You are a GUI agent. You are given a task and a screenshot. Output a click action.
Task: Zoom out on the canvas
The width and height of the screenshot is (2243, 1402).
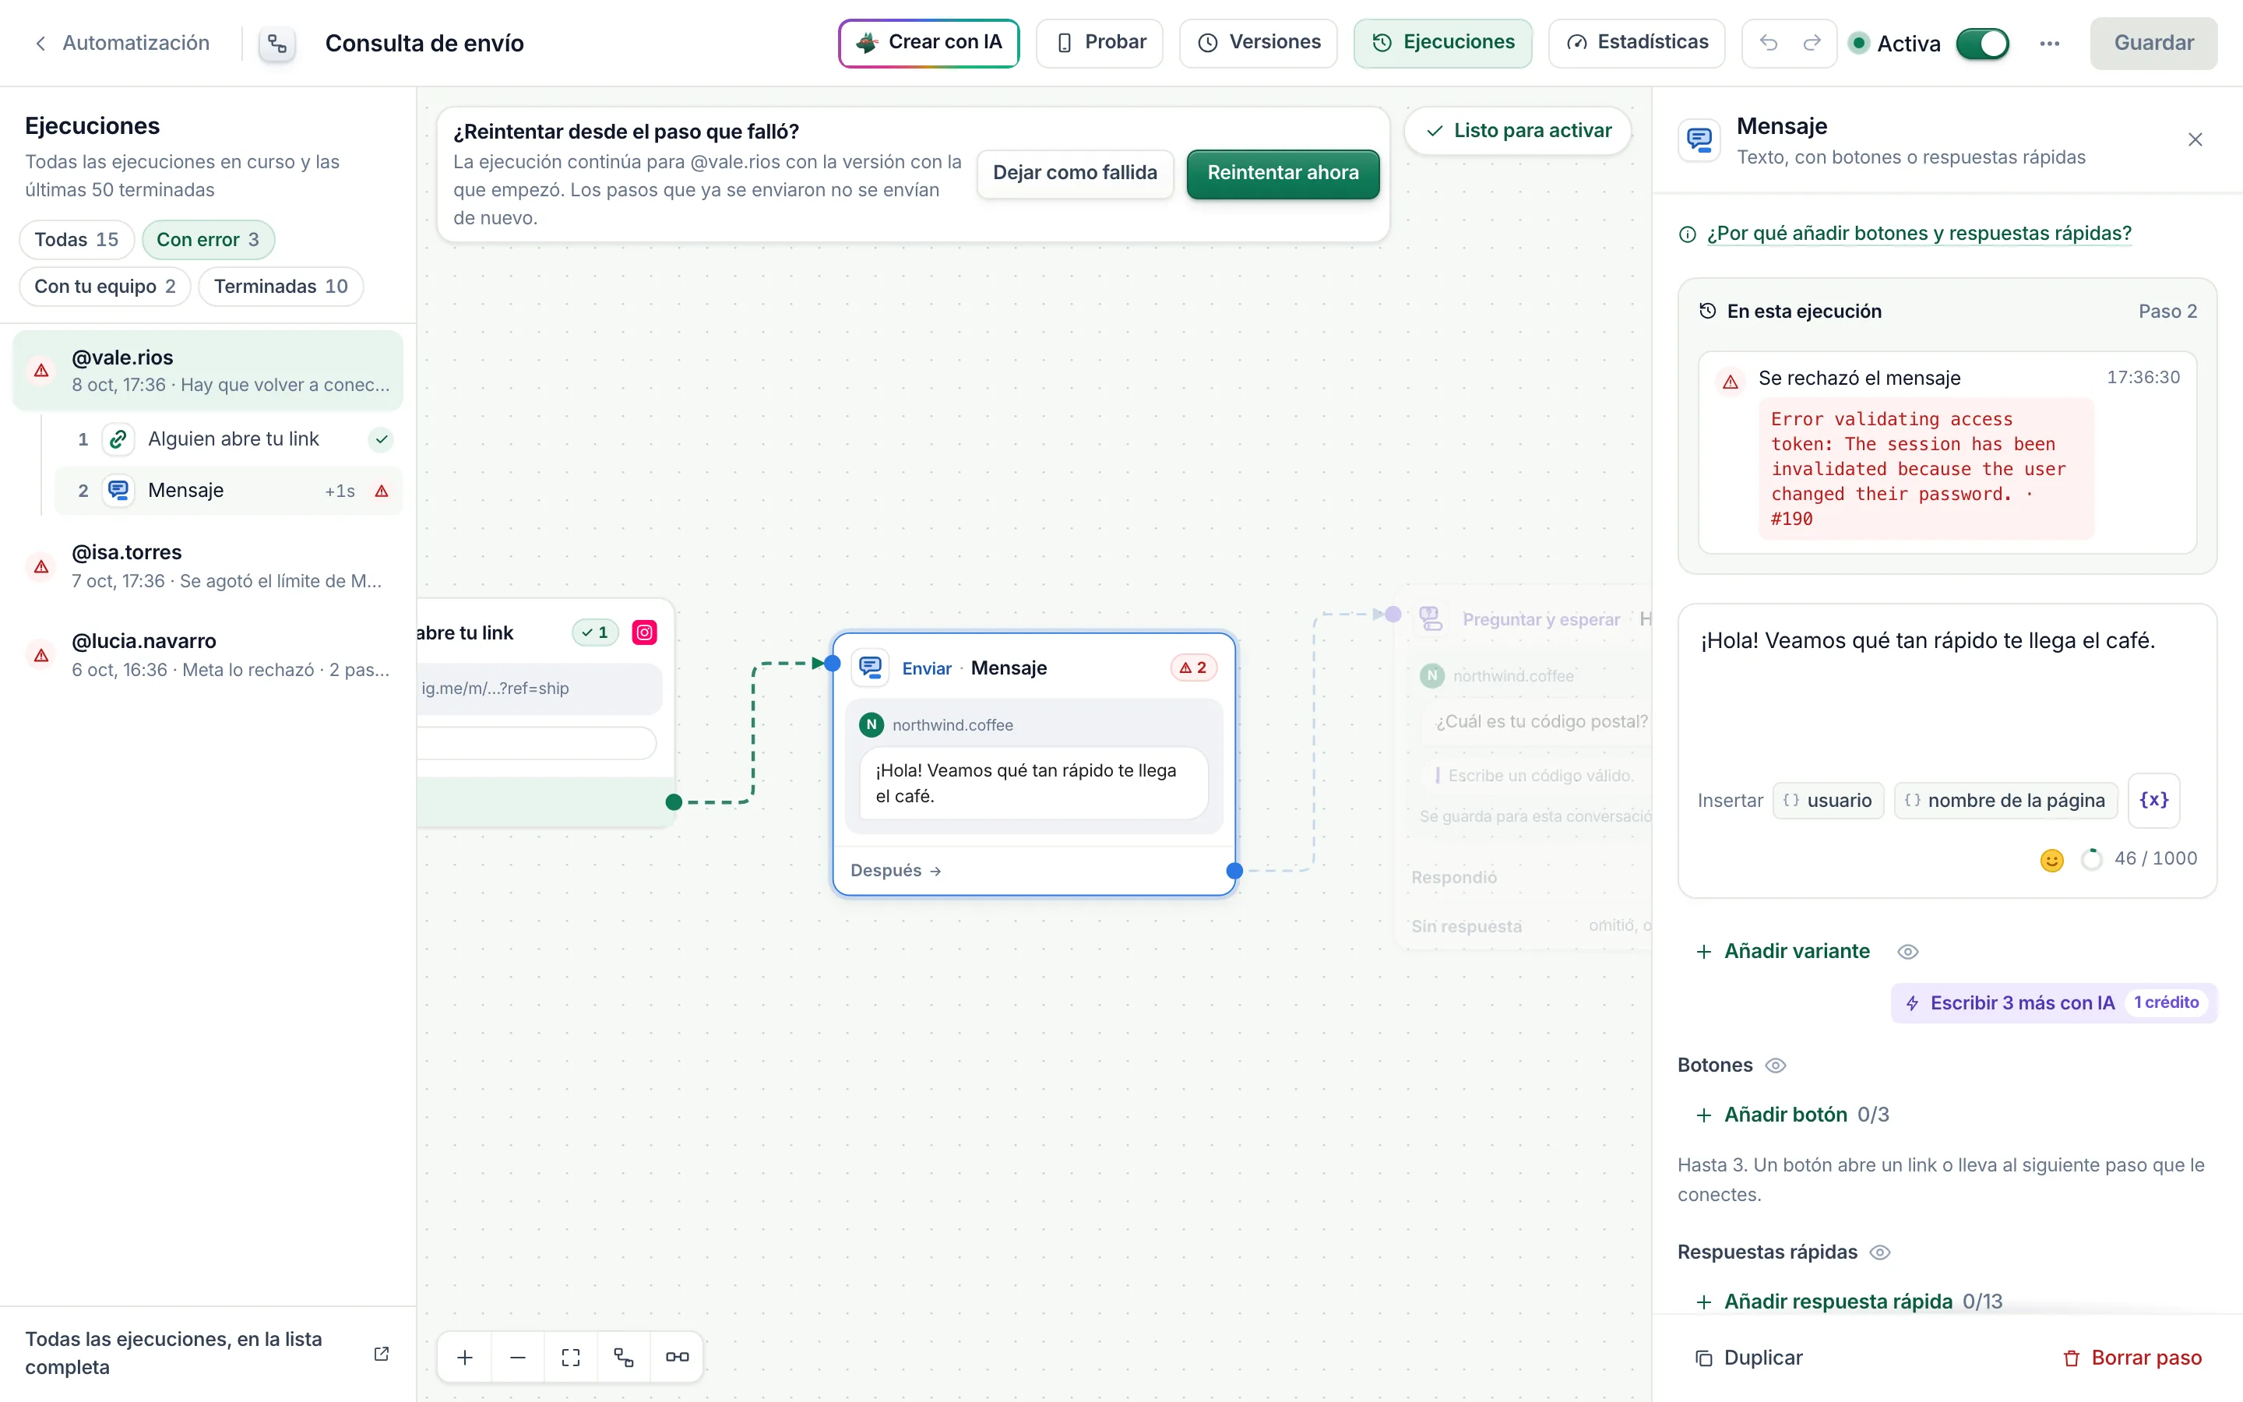[x=518, y=1358]
